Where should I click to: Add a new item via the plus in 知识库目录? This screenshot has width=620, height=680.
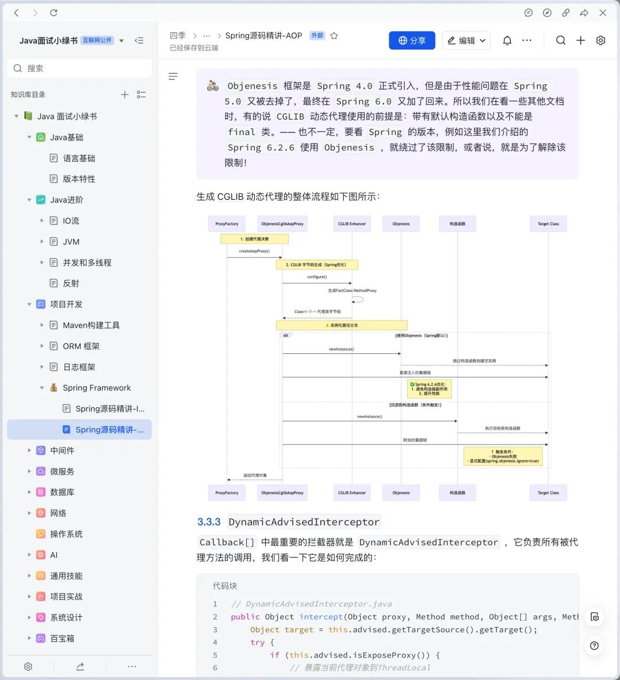click(125, 94)
